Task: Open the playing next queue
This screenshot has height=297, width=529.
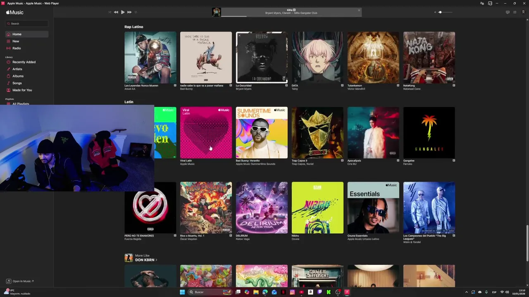Action: tap(515, 12)
